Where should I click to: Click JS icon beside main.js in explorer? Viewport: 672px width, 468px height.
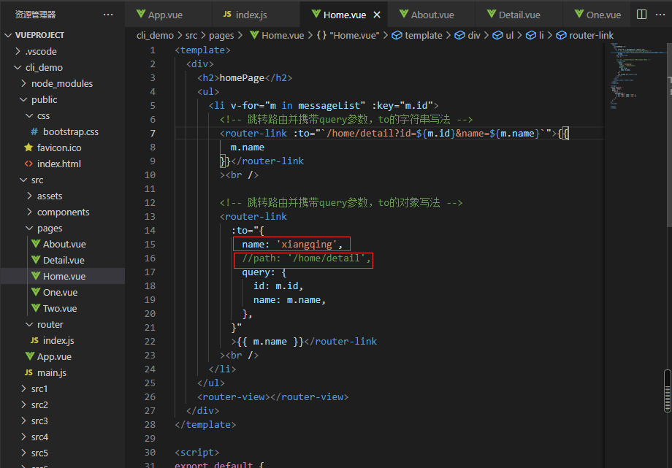(x=28, y=372)
